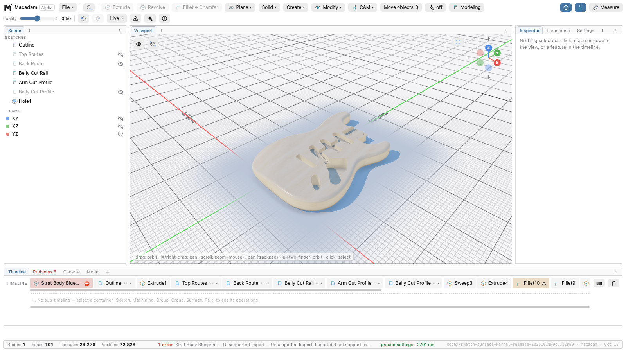Viewport: 626px width, 352px height.
Task: Toggle visibility of the XZ frame plane
Action: (x=121, y=126)
